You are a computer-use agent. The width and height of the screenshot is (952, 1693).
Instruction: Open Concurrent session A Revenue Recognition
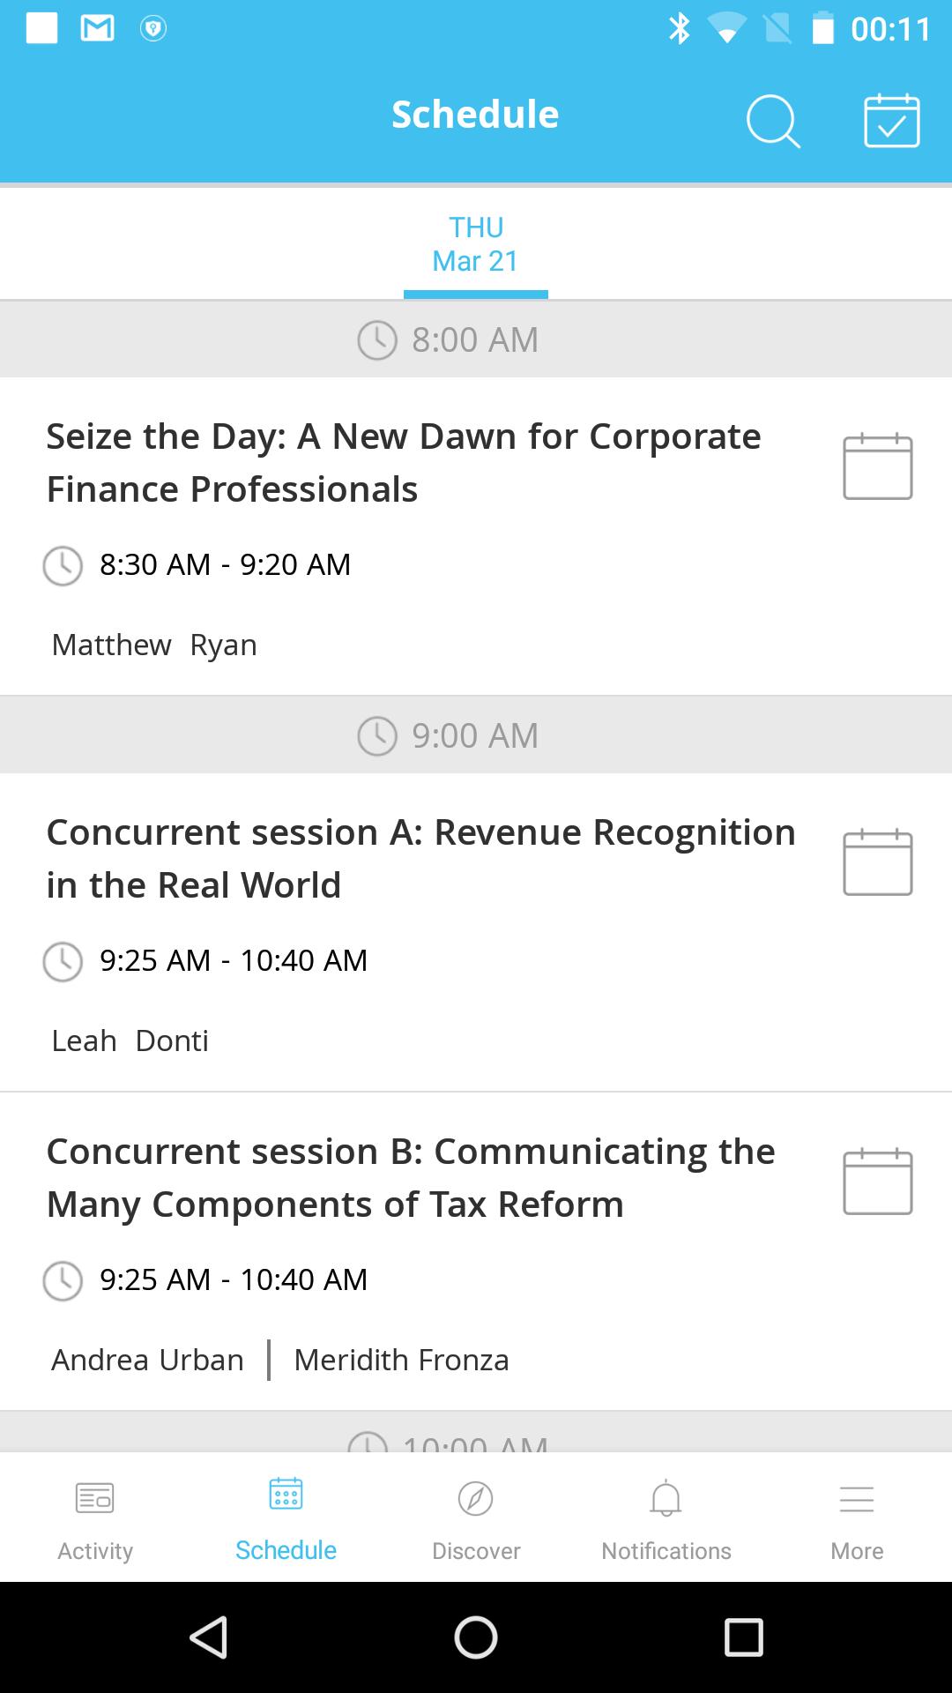420,859
